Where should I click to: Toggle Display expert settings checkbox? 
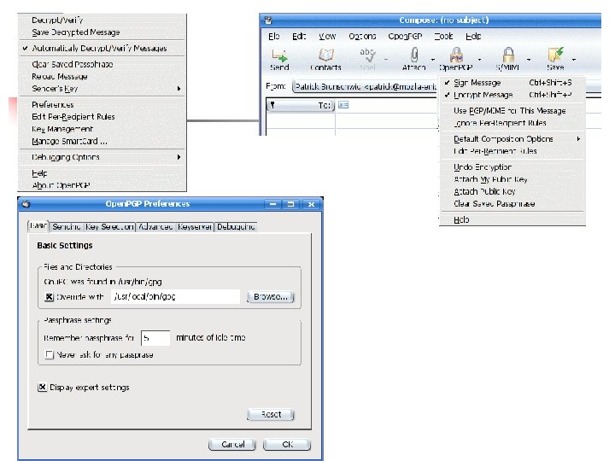point(42,388)
